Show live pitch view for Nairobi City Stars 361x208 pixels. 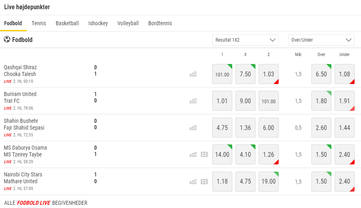pos(204,181)
